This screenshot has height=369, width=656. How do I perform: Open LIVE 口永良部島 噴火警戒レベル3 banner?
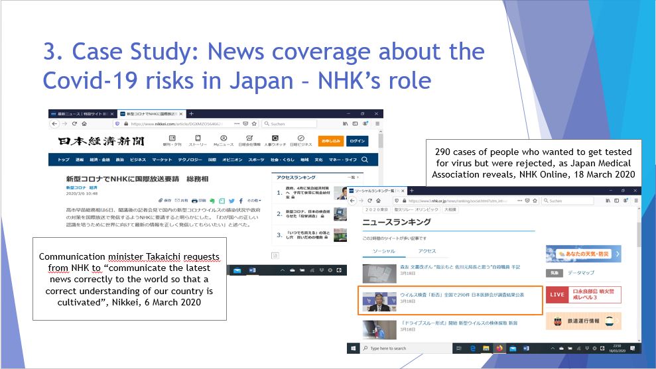pyautogui.click(x=583, y=295)
